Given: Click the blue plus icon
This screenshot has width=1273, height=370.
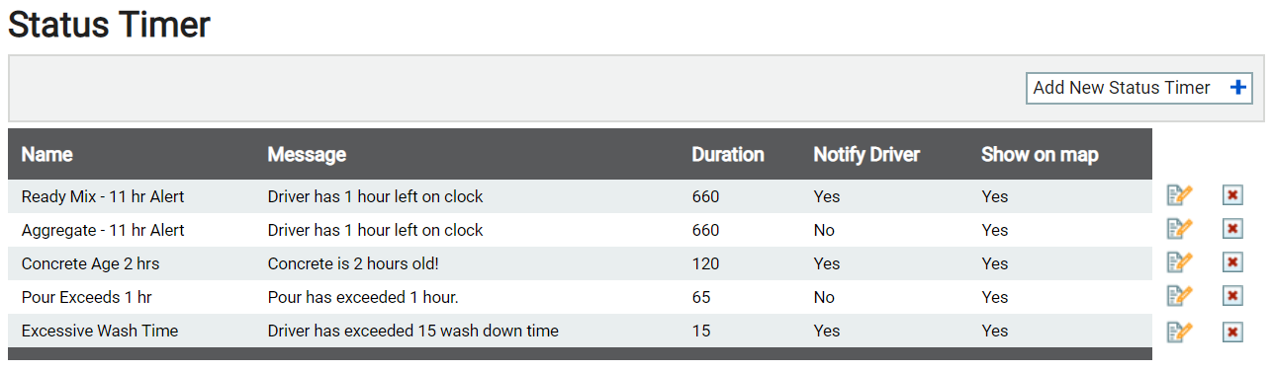Looking at the screenshot, I should point(1237,88).
